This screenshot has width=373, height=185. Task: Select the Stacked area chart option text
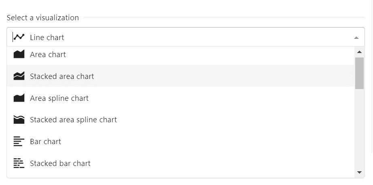coord(62,76)
